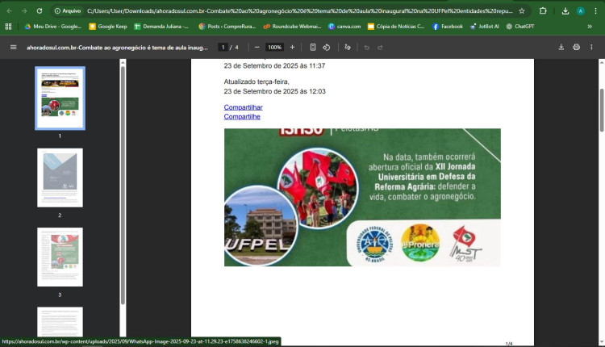Open the Chrome apps grid shortcut

[x=9, y=27]
